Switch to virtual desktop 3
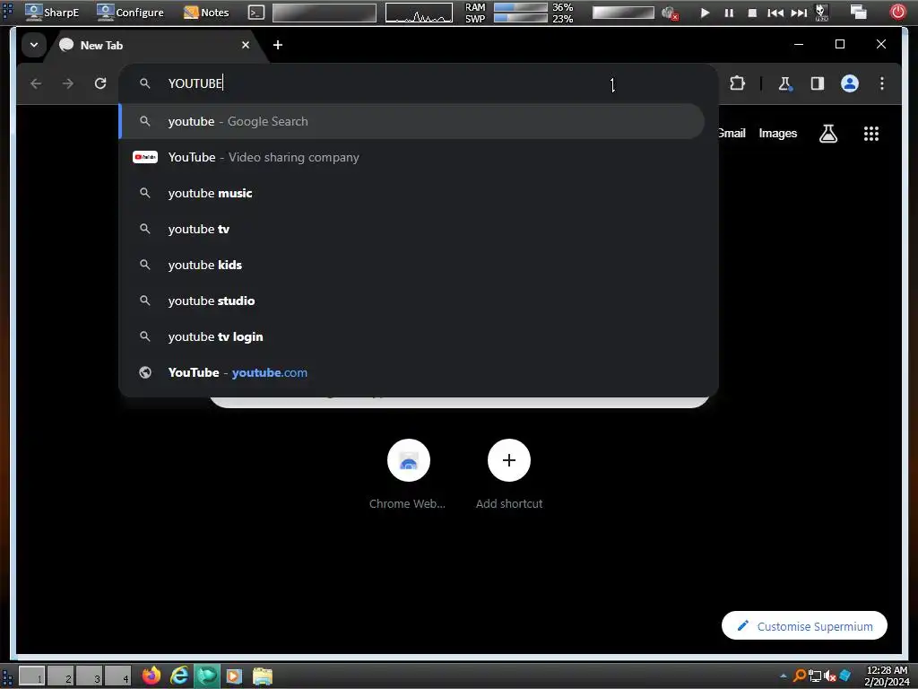 (89, 676)
